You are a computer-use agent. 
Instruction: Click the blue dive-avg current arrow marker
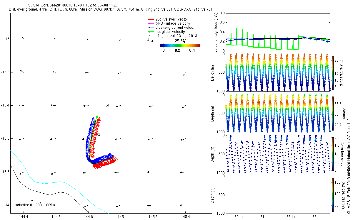[x=150, y=28]
